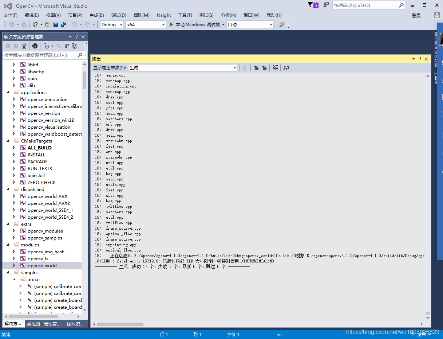Image resolution: width=443 pixels, height=339 pixels.
Task: Switch to the 团队资... tab
Action: point(75,324)
